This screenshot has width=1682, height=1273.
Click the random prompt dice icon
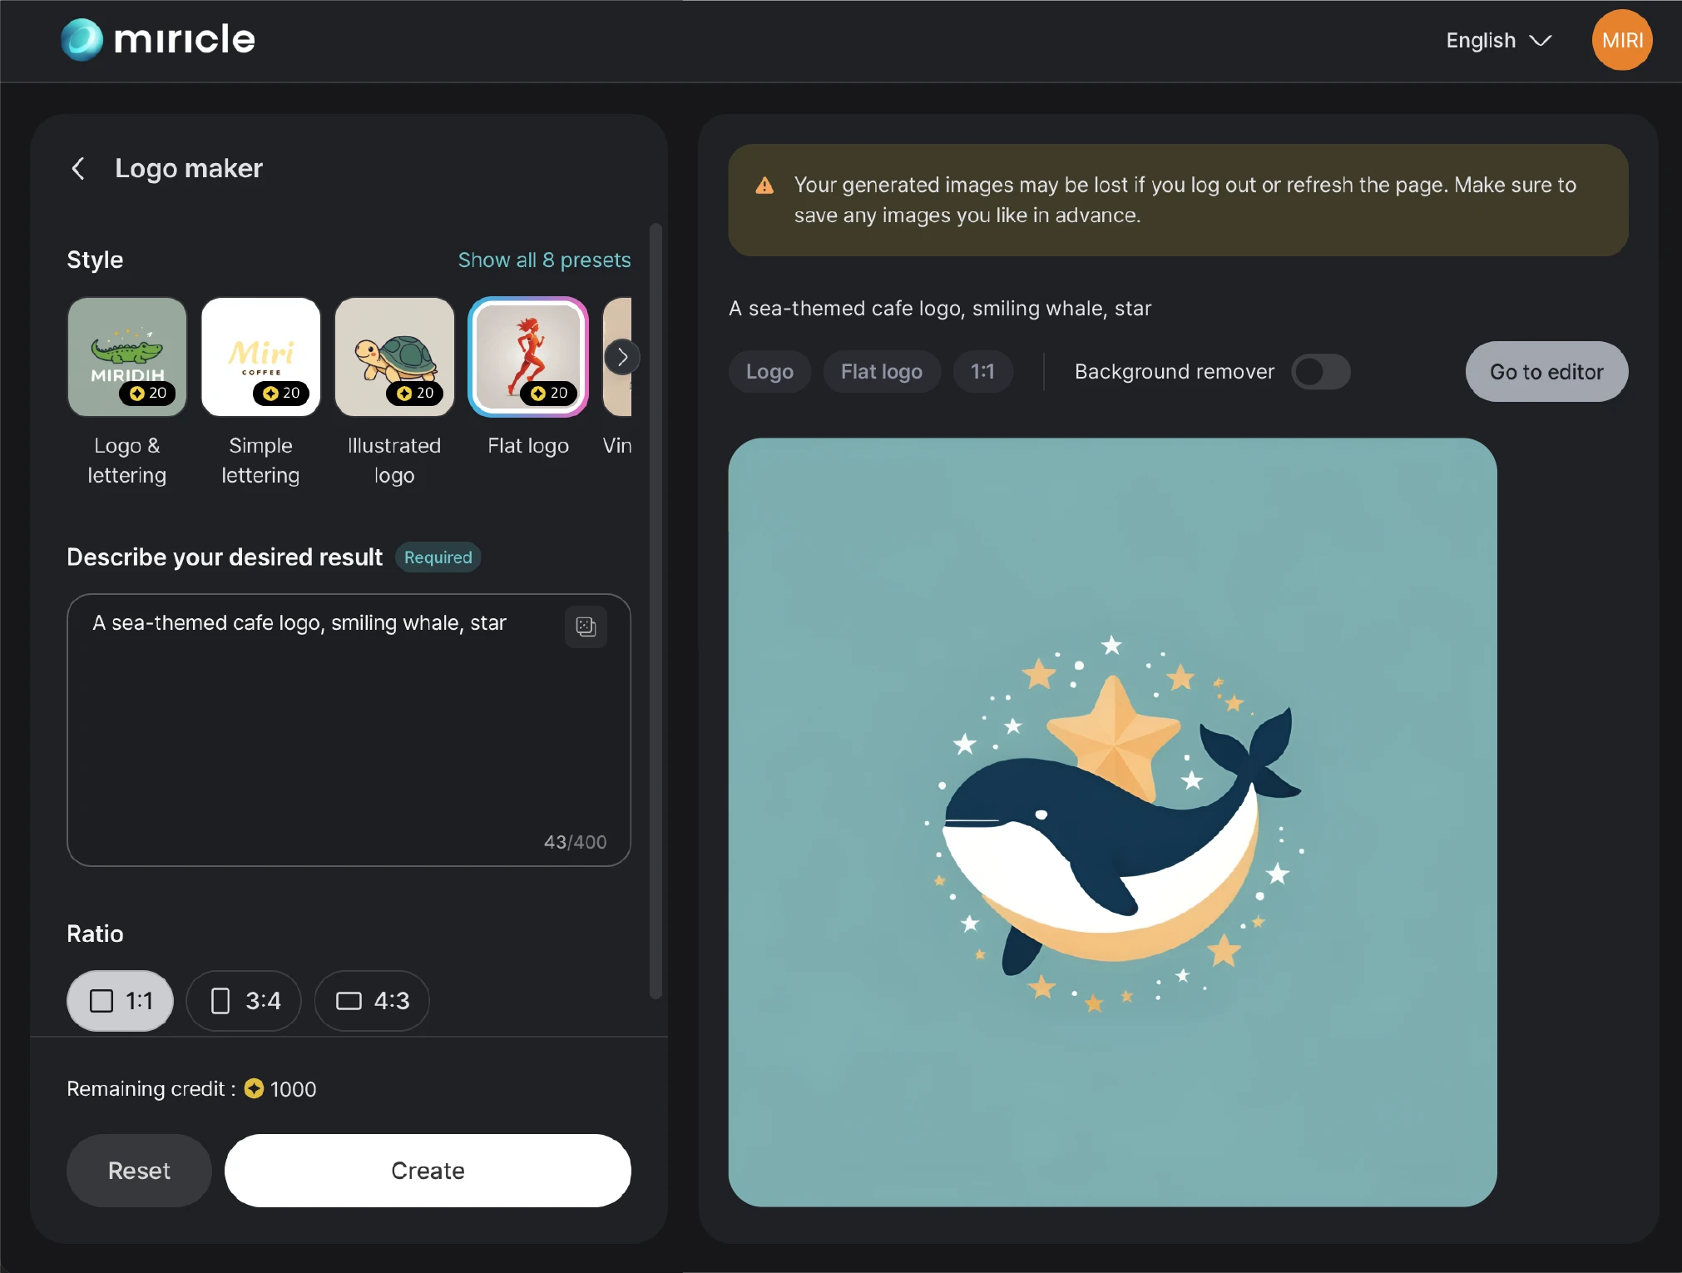(x=586, y=627)
